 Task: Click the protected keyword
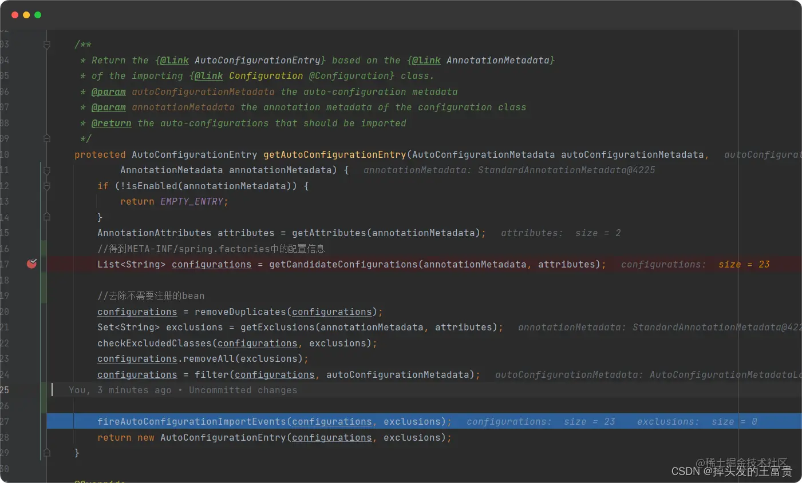[x=100, y=154]
